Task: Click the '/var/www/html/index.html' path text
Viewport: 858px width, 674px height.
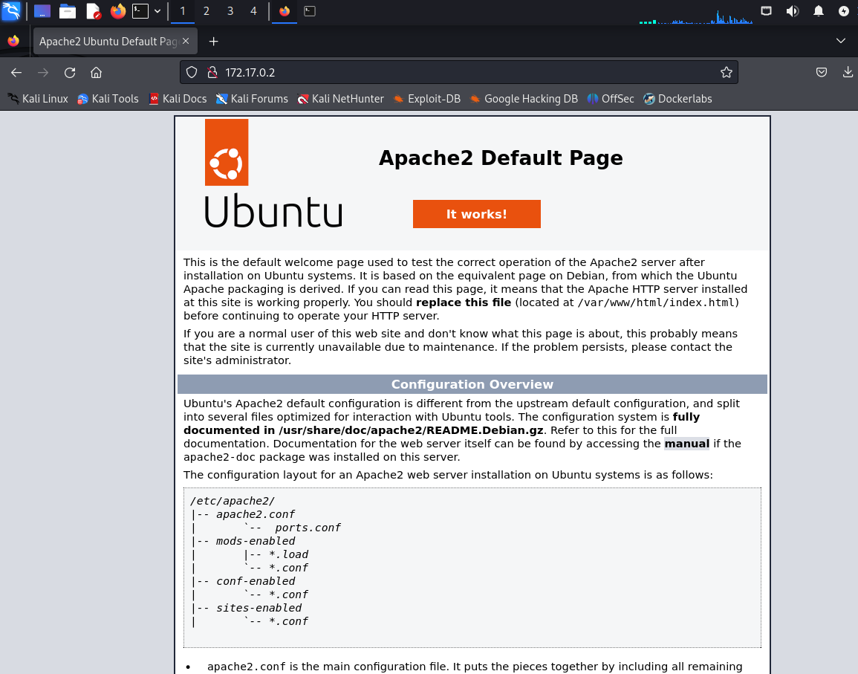Action: [x=656, y=302]
